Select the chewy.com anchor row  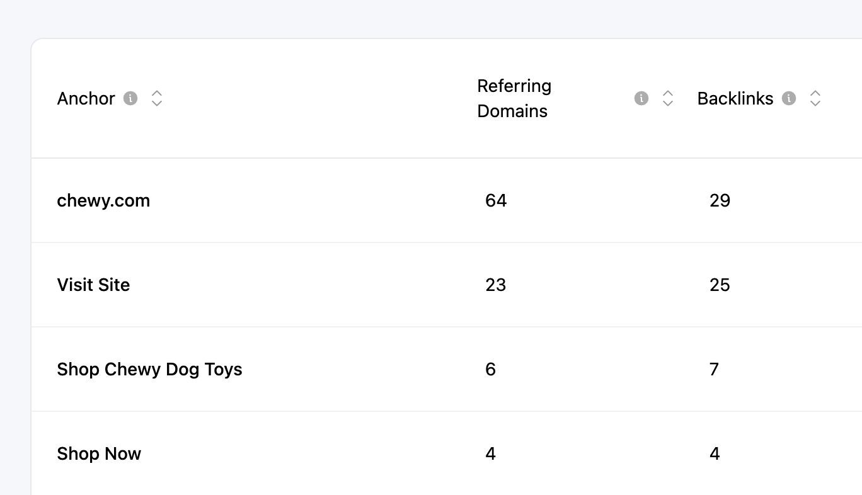click(103, 200)
